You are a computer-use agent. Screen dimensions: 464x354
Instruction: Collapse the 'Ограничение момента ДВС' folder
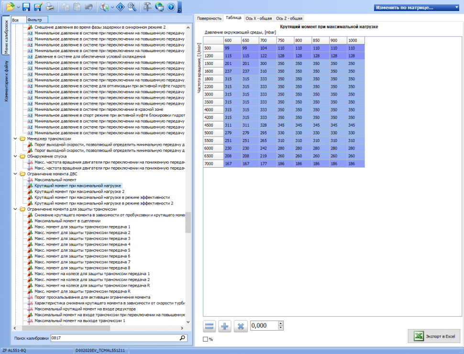(x=15, y=174)
